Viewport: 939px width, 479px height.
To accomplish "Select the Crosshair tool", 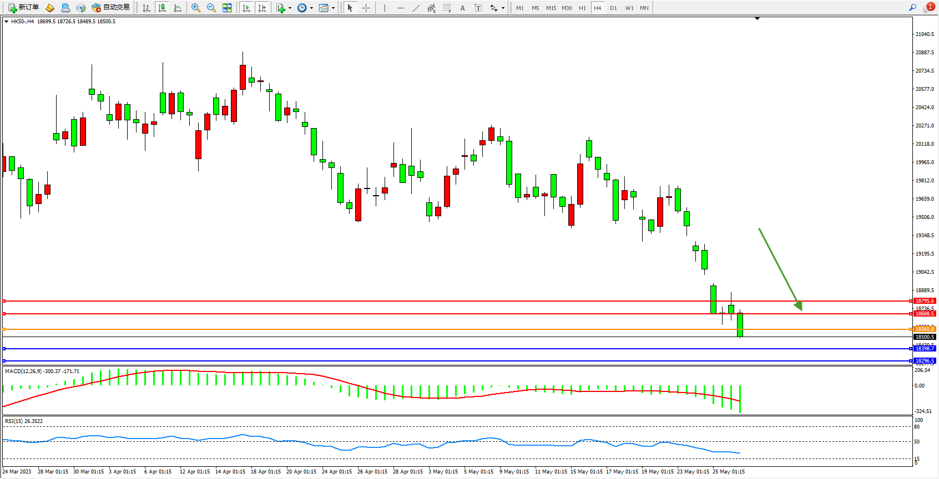I will point(366,8).
